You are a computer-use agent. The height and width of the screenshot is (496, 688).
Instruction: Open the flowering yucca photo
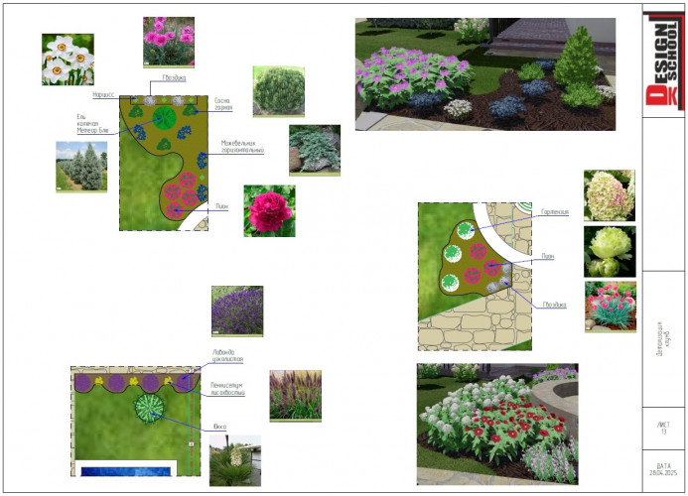point(235,460)
